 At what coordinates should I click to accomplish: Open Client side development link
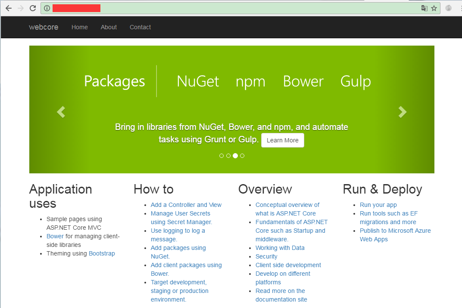288,265
